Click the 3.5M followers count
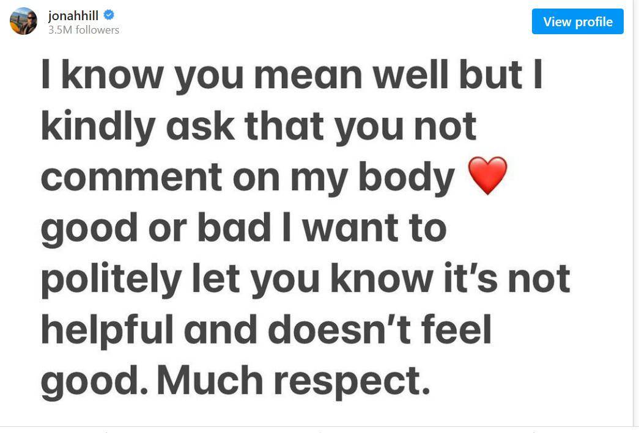 click(x=84, y=30)
